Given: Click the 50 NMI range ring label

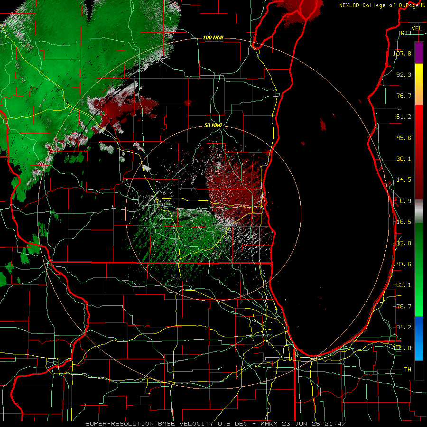Looking at the screenshot, I should click(213, 126).
